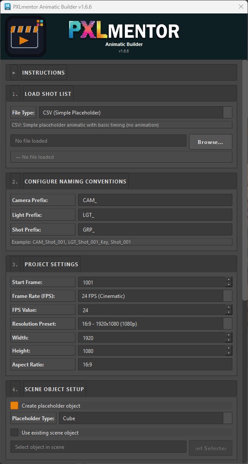The image size is (248, 464).
Task: Click the Start Frame value field
Action: (x=151, y=282)
